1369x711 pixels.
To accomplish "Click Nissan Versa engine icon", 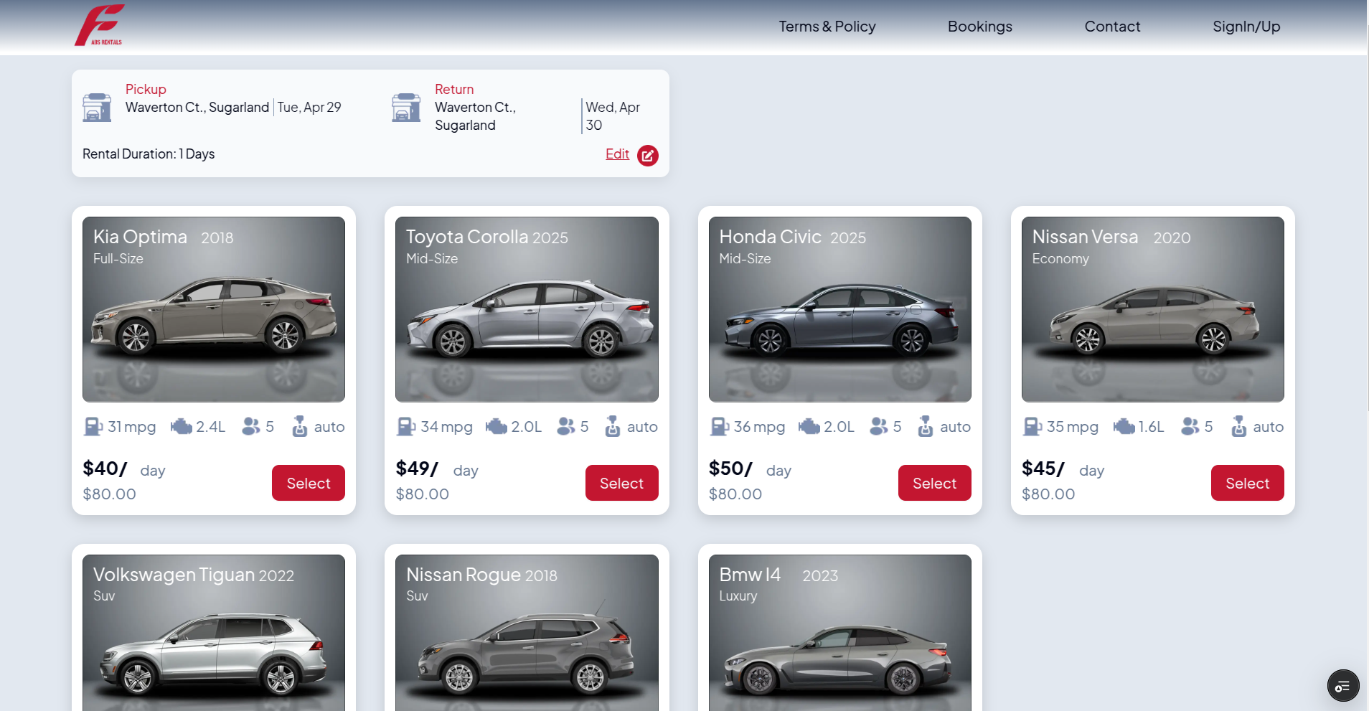I will tap(1124, 427).
